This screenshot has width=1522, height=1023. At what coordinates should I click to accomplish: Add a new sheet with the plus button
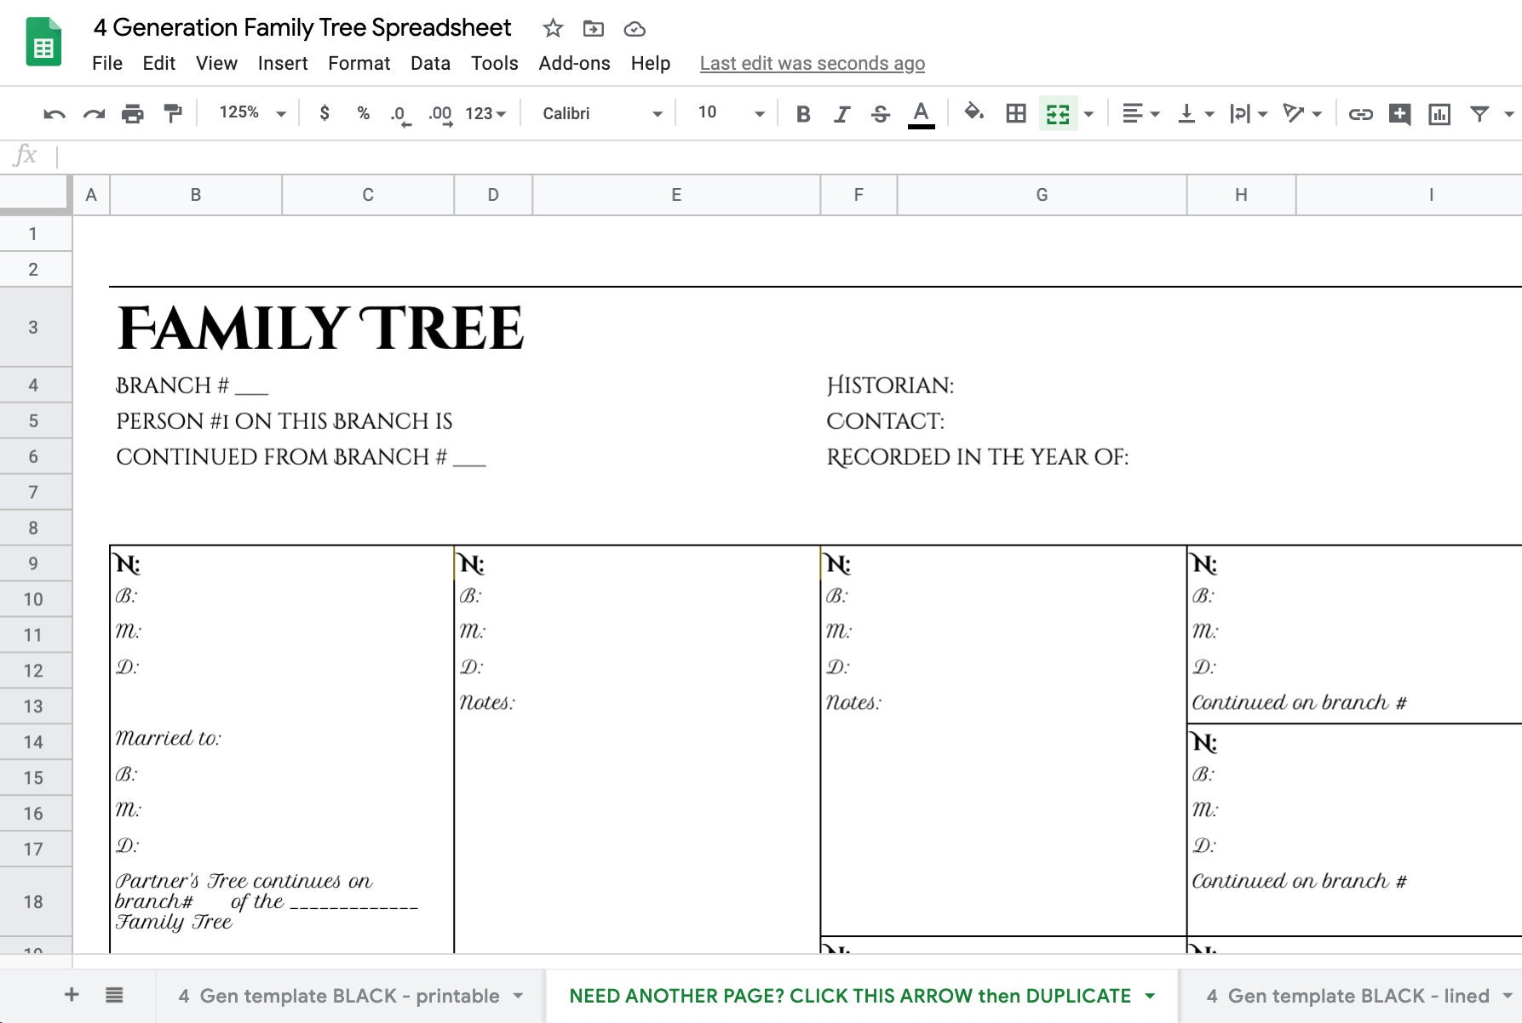point(72,994)
